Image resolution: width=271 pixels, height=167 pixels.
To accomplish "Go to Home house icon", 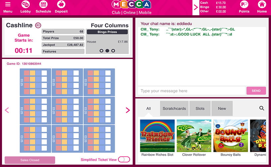I will coord(262,5).
